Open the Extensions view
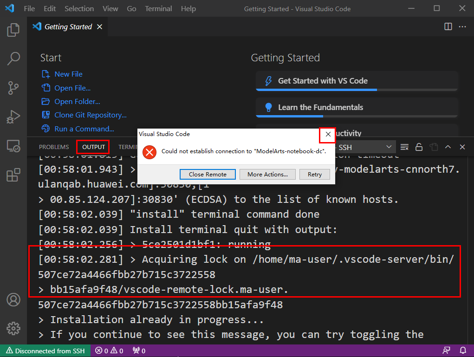The height and width of the screenshot is (357, 474). tap(13, 175)
